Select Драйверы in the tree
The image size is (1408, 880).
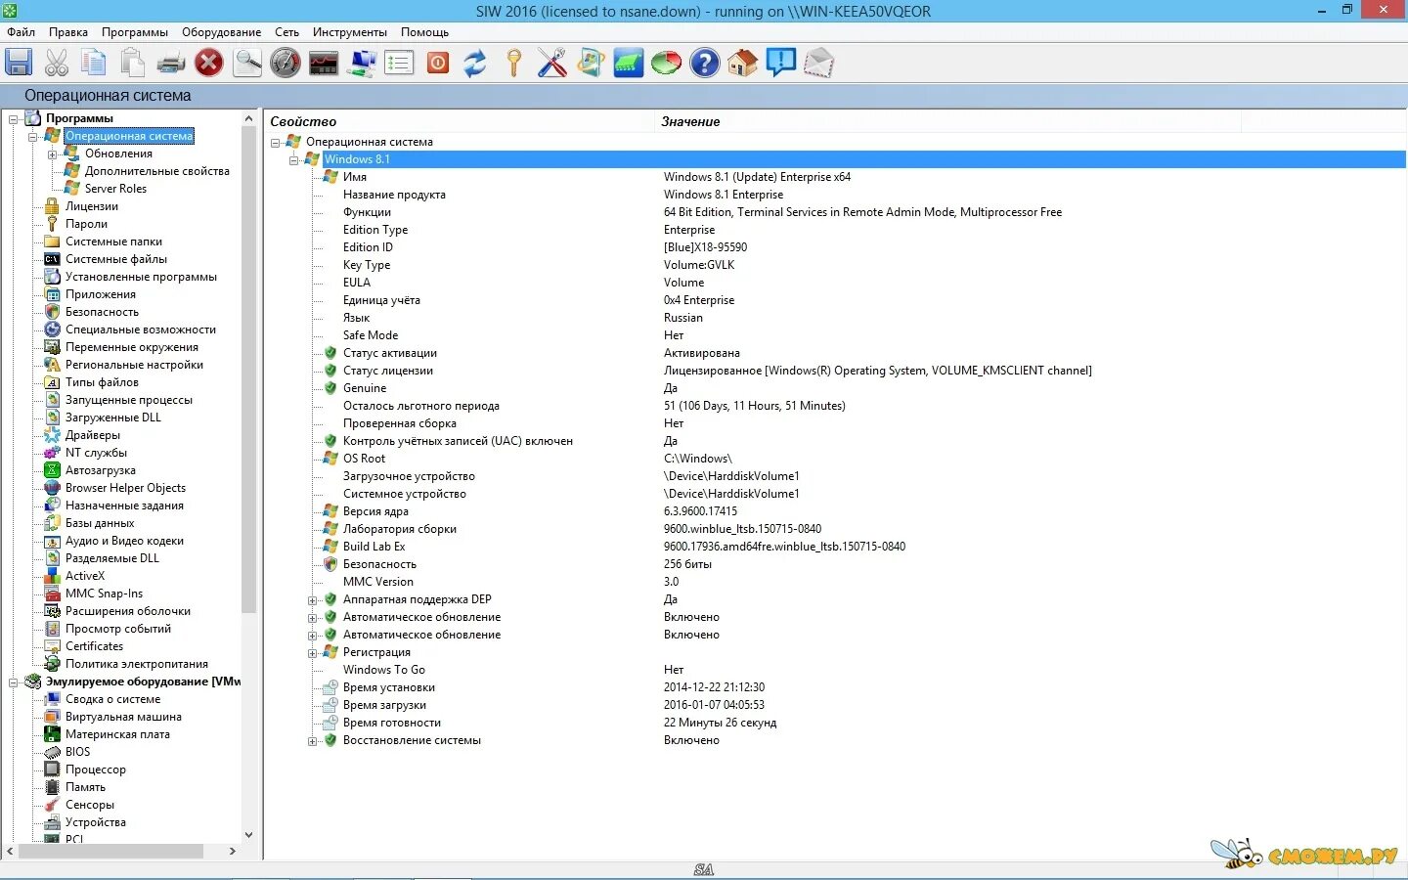[x=93, y=435]
